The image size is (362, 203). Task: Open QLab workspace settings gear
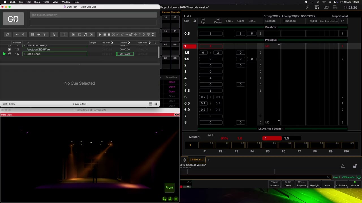[x=156, y=104]
